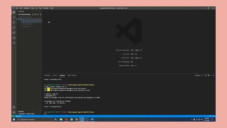Maximize the terminal panel size
Viewport: 227px width, 128px height.
coord(211,75)
